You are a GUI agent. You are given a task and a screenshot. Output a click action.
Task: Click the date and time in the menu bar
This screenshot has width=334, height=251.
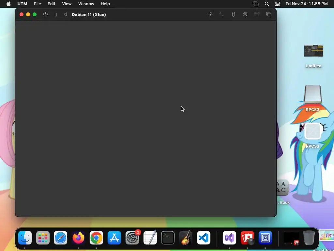[x=307, y=4]
